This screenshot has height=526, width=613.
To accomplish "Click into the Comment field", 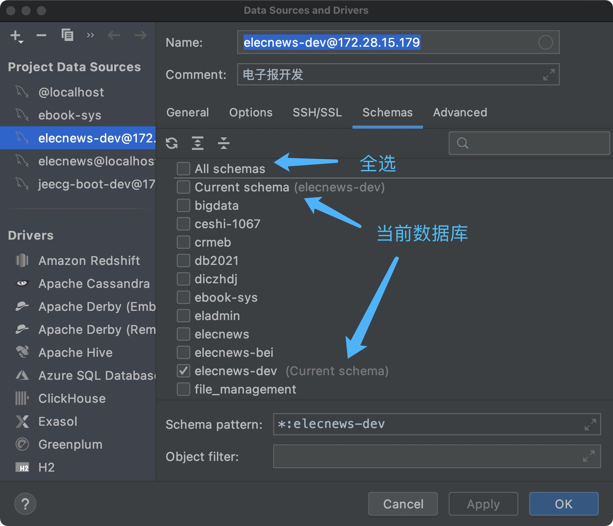I will click(x=398, y=74).
